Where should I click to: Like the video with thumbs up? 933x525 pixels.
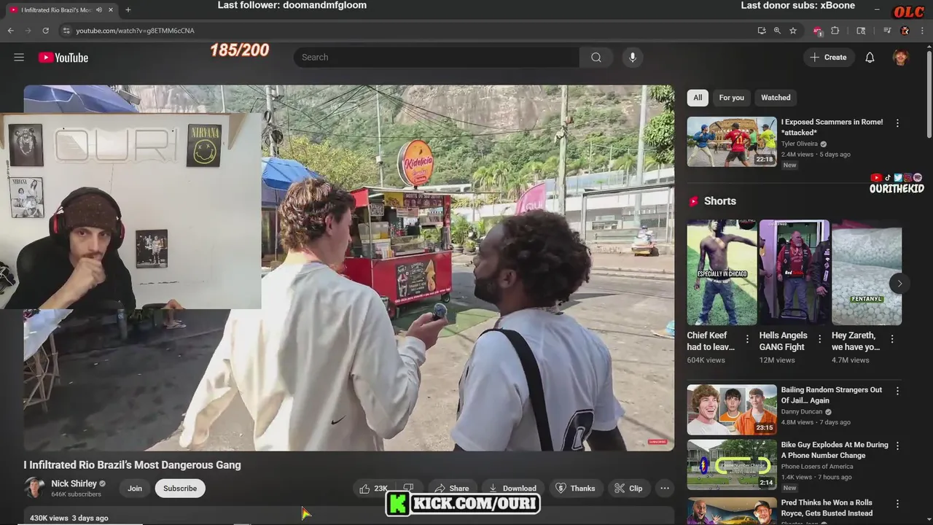373,489
